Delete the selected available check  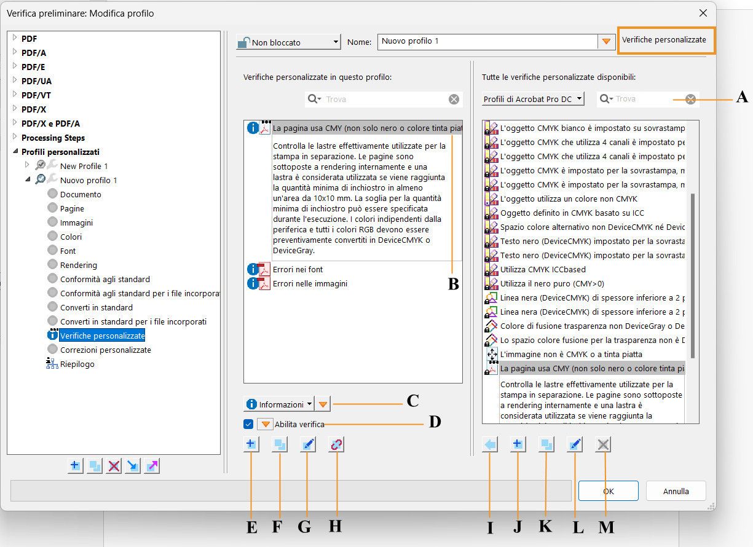602,444
